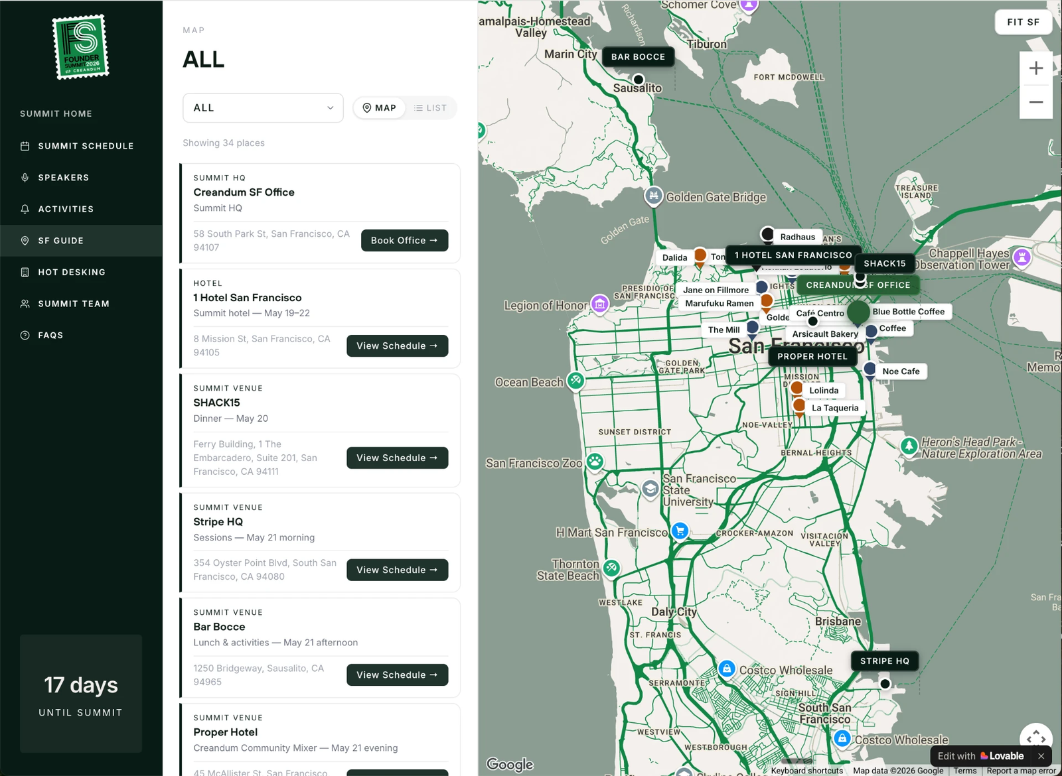This screenshot has height=776, width=1062.
Task: Click the Lolinda map pin
Action: pos(796,389)
